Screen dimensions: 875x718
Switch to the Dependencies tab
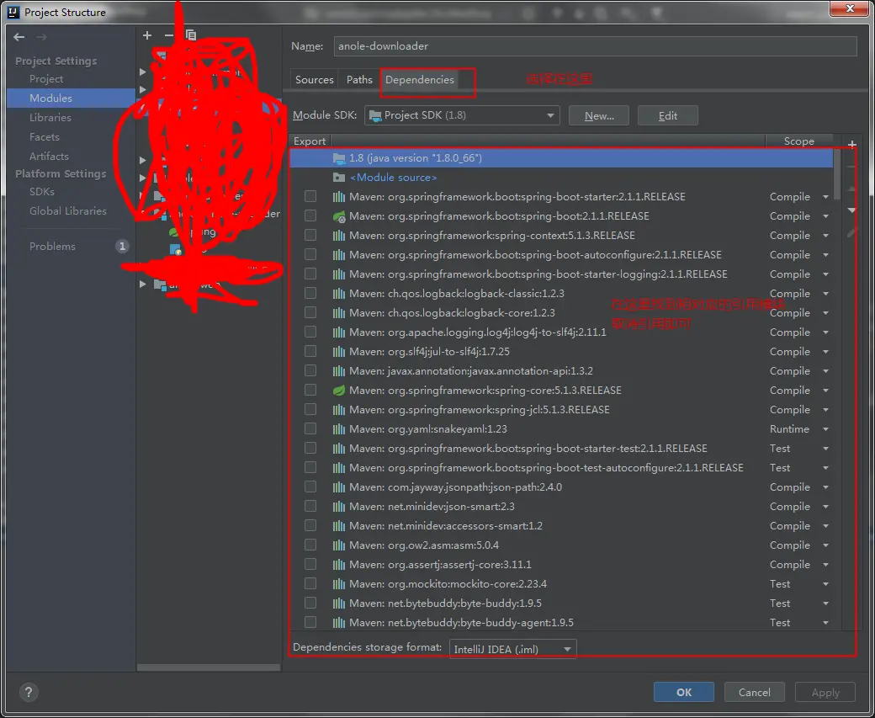(x=420, y=80)
